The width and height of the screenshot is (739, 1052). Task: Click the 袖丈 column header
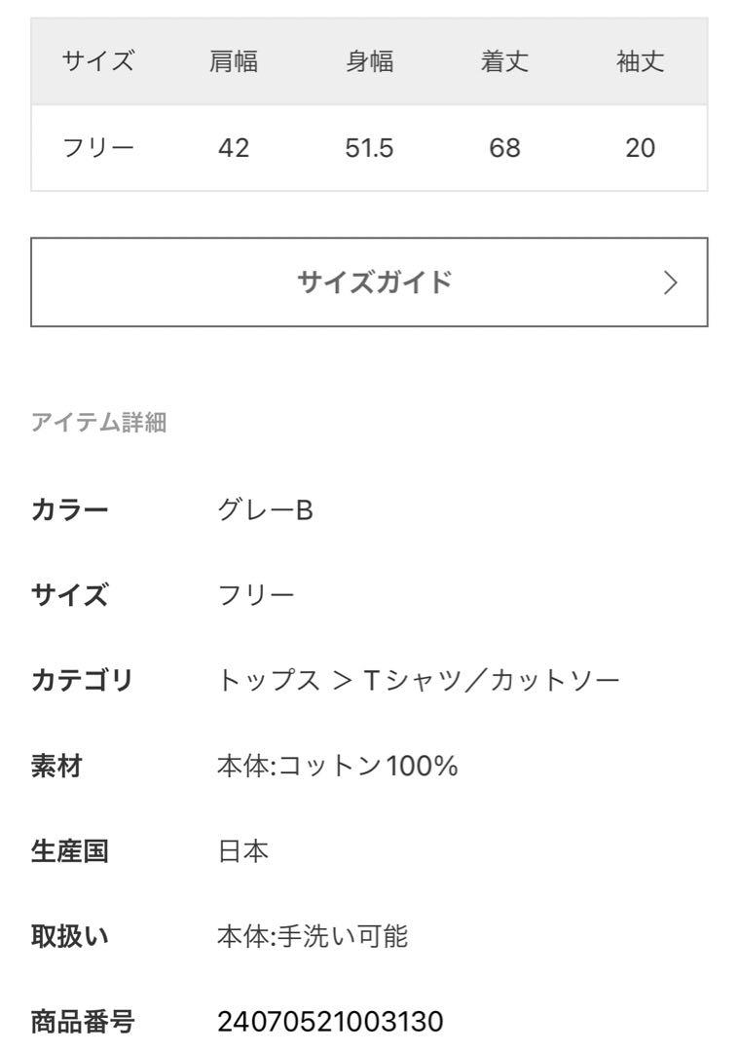640,61
